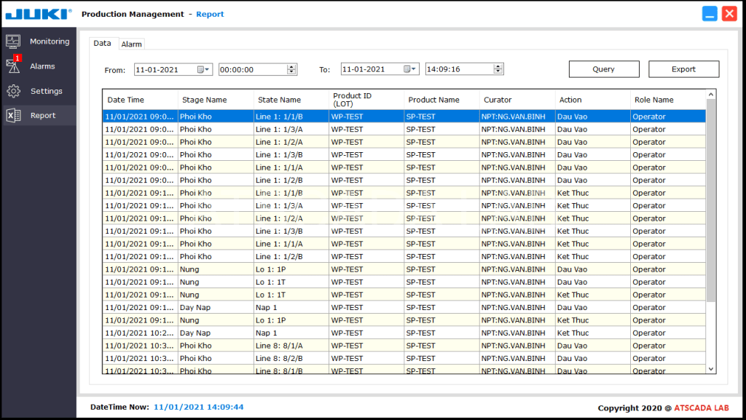Screen dimensions: 746x420
Task: Click the JUKI logo
Action: (38, 14)
